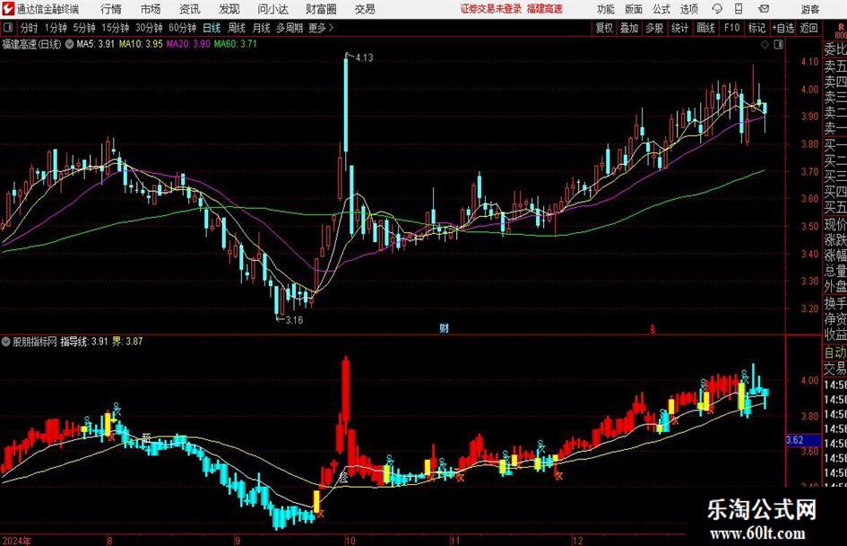Image resolution: width=847 pixels, height=546 pixels.
Task: Click the 现价 row in the quote panel
Action: click(835, 224)
